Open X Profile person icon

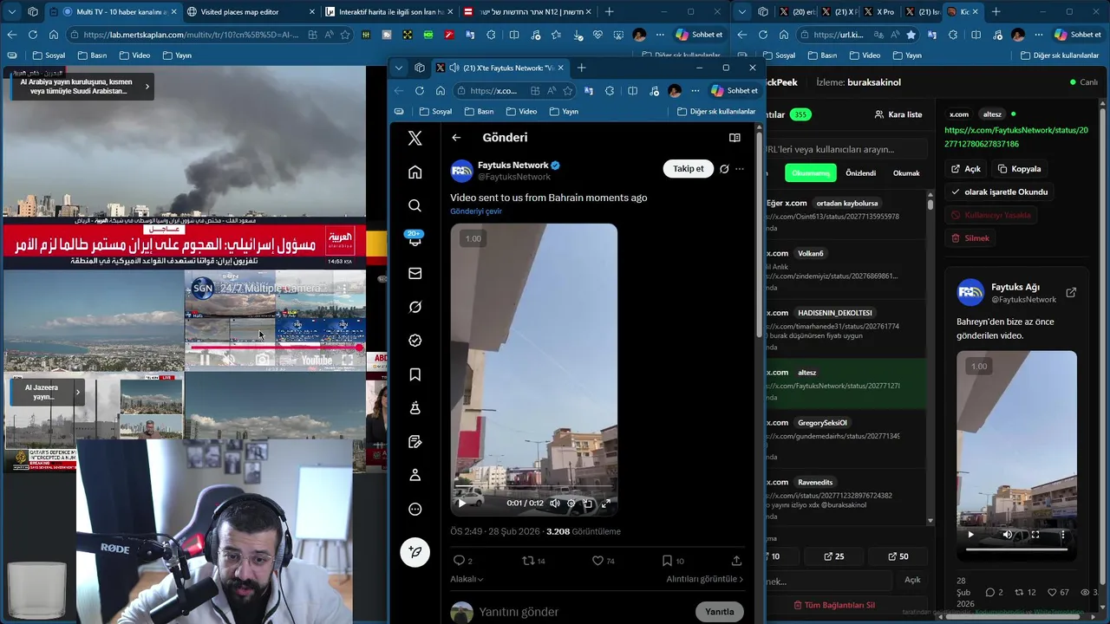click(415, 475)
